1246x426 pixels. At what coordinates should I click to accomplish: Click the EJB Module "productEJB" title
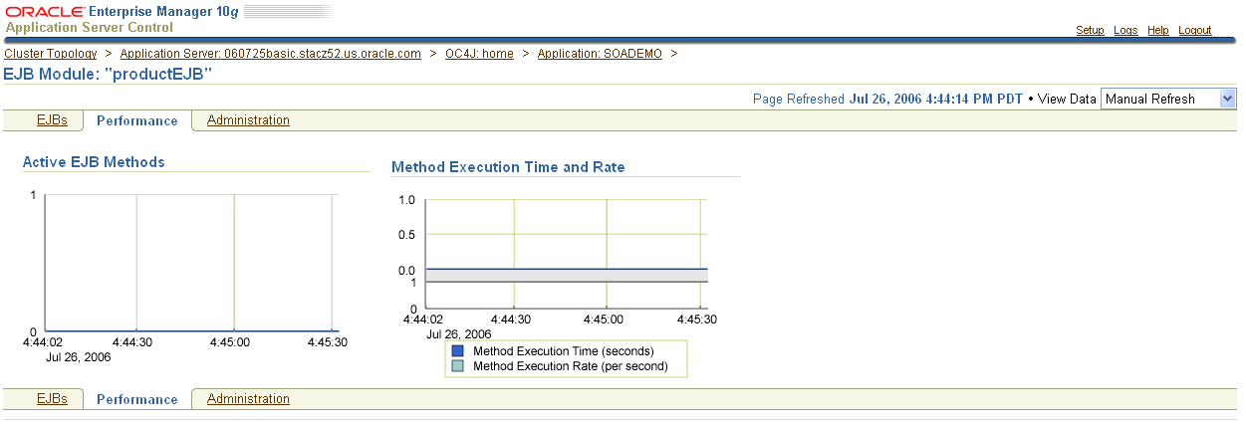click(x=109, y=74)
